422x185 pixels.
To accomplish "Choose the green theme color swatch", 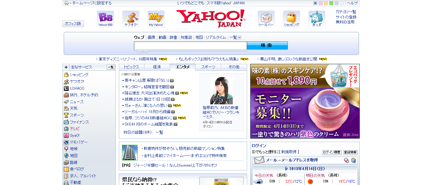I will pos(331,3).
